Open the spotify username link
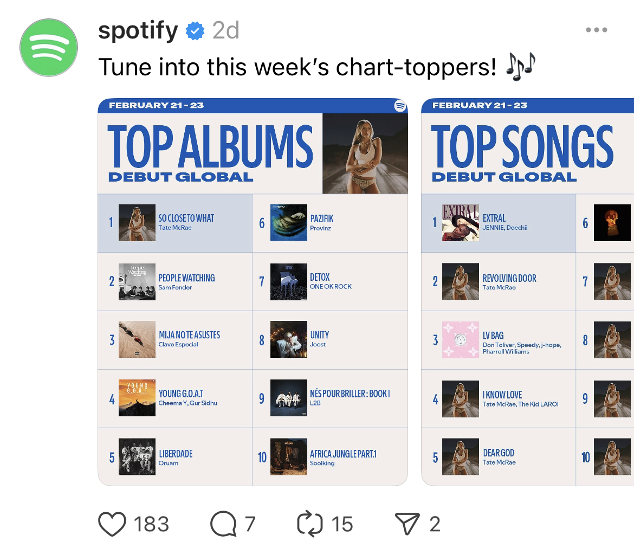The width and height of the screenshot is (634, 554). (x=138, y=31)
